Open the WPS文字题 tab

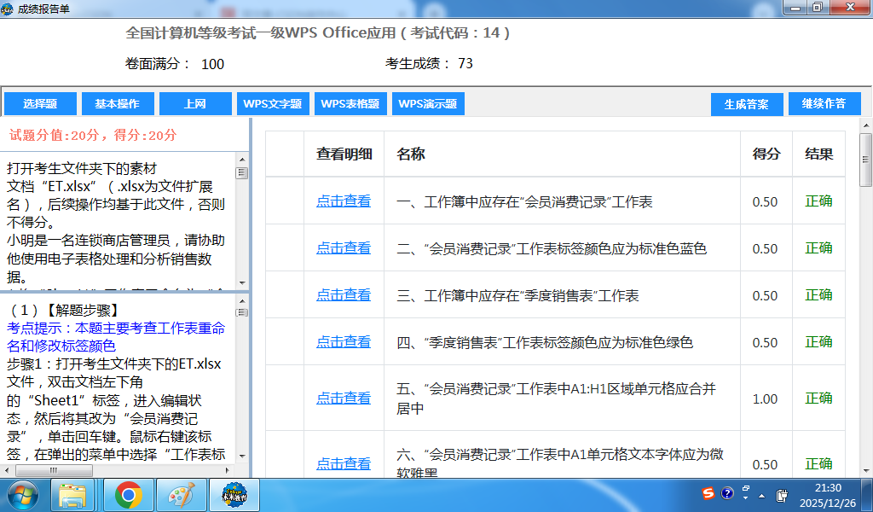point(273,104)
